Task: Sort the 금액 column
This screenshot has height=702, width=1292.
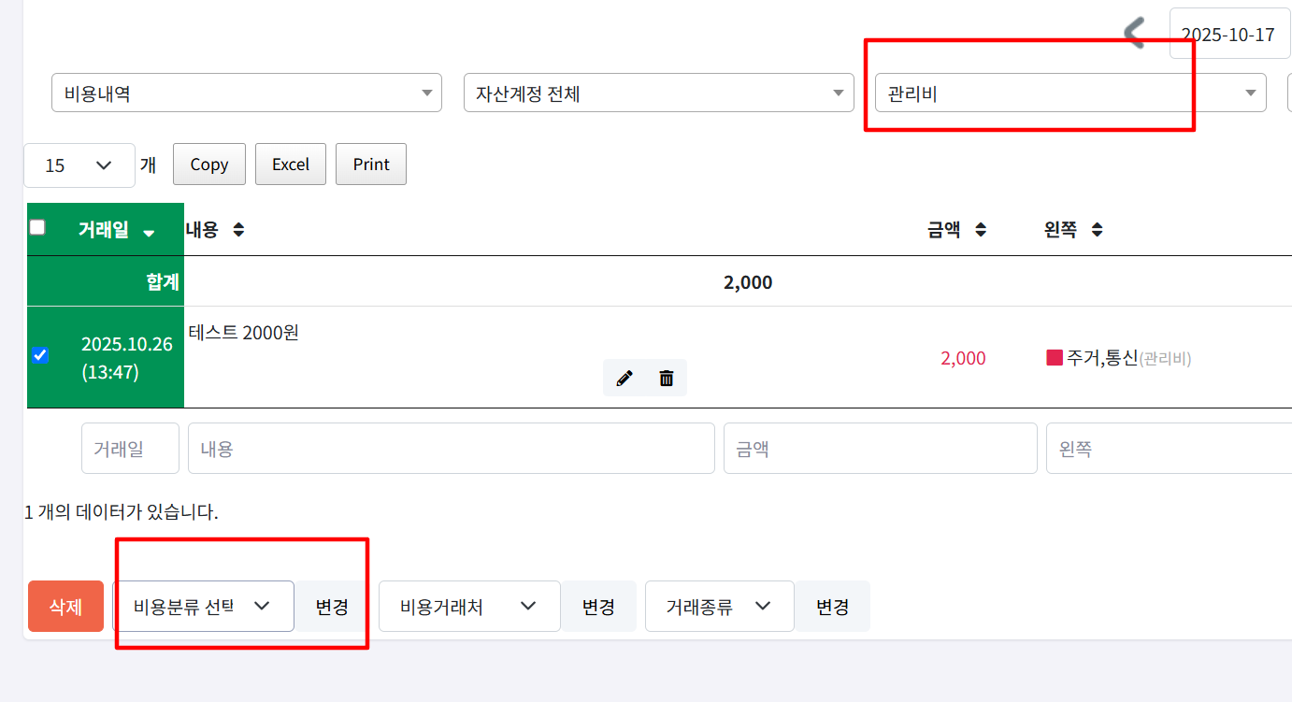Action: coord(981,230)
